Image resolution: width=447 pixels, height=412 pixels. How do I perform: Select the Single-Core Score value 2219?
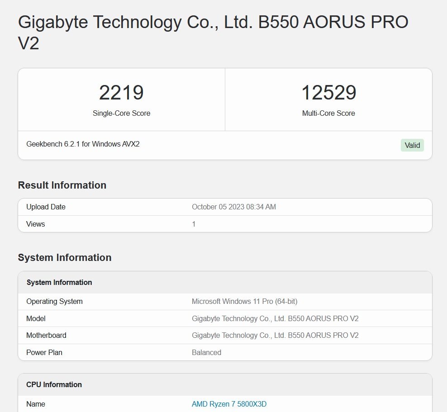pyautogui.click(x=121, y=92)
